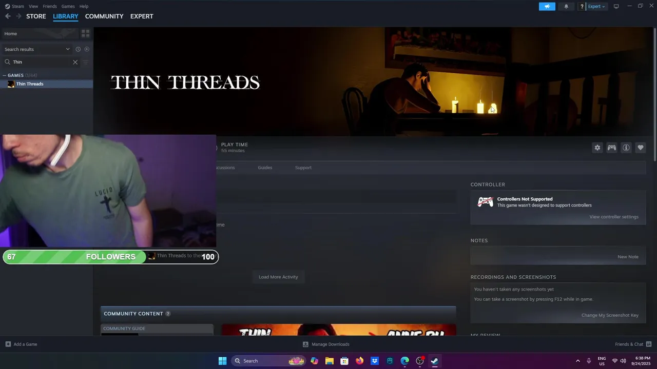The image size is (657, 369).
Task: Open the Expert account dropdown
Action: (x=596, y=6)
